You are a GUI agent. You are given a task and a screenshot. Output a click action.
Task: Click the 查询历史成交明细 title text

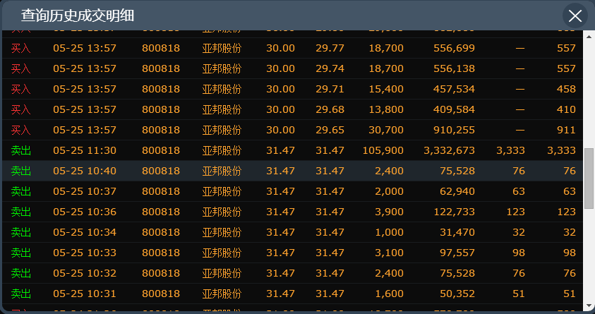click(78, 16)
